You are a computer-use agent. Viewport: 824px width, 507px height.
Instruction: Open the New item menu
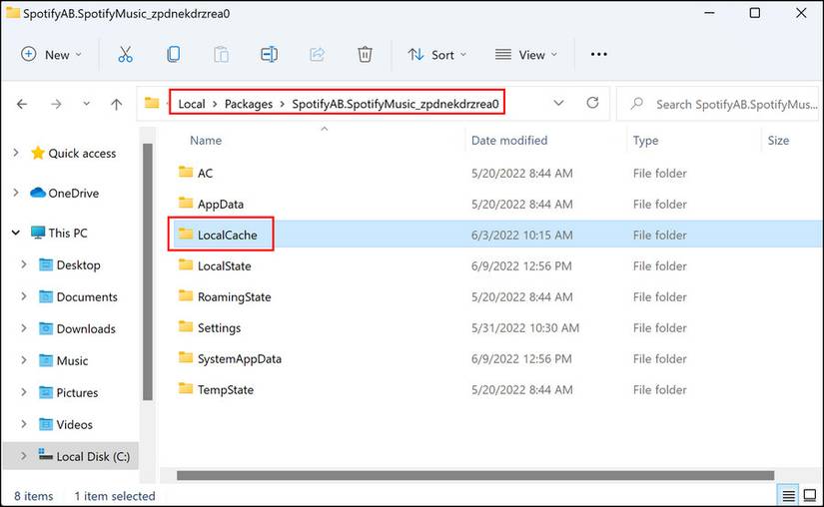point(51,55)
